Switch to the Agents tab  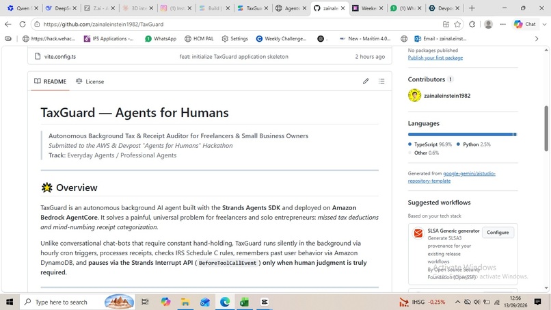(288, 8)
